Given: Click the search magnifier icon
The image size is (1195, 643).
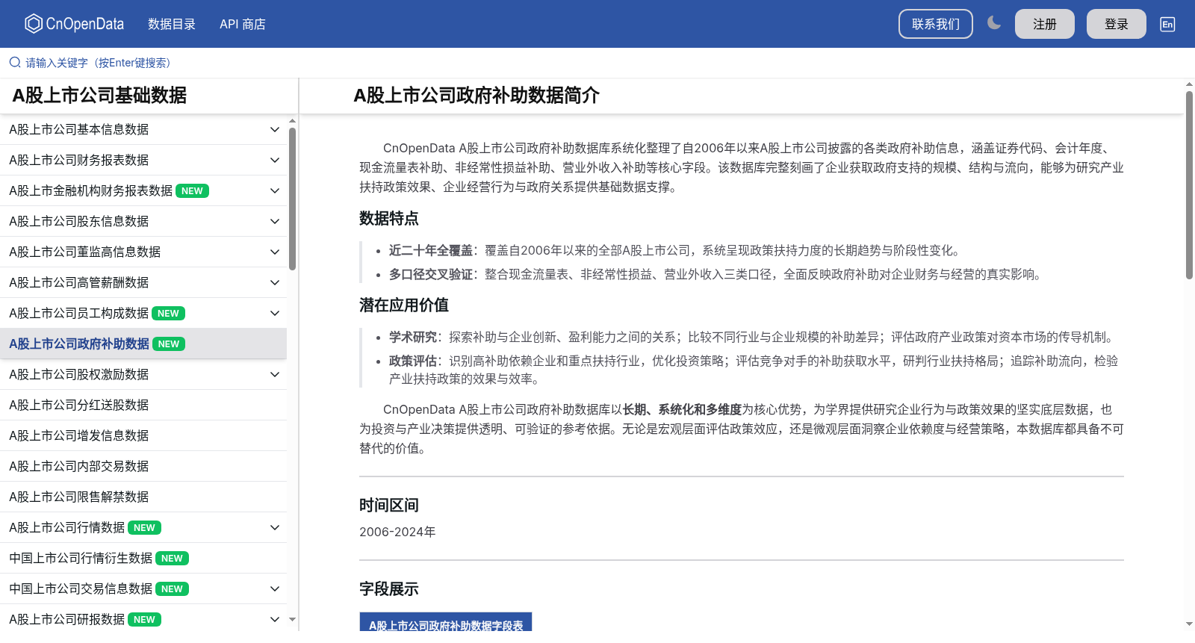Looking at the screenshot, I should click(15, 63).
